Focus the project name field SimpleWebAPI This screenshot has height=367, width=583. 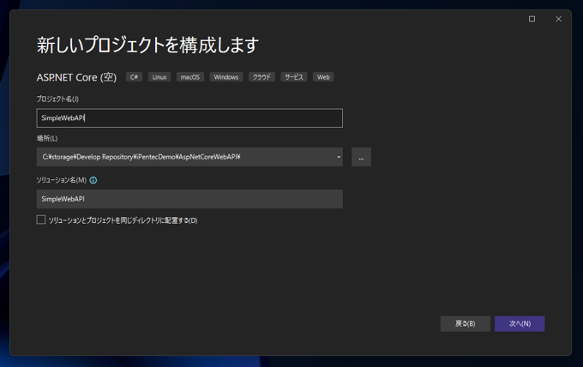(x=189, y=118)
